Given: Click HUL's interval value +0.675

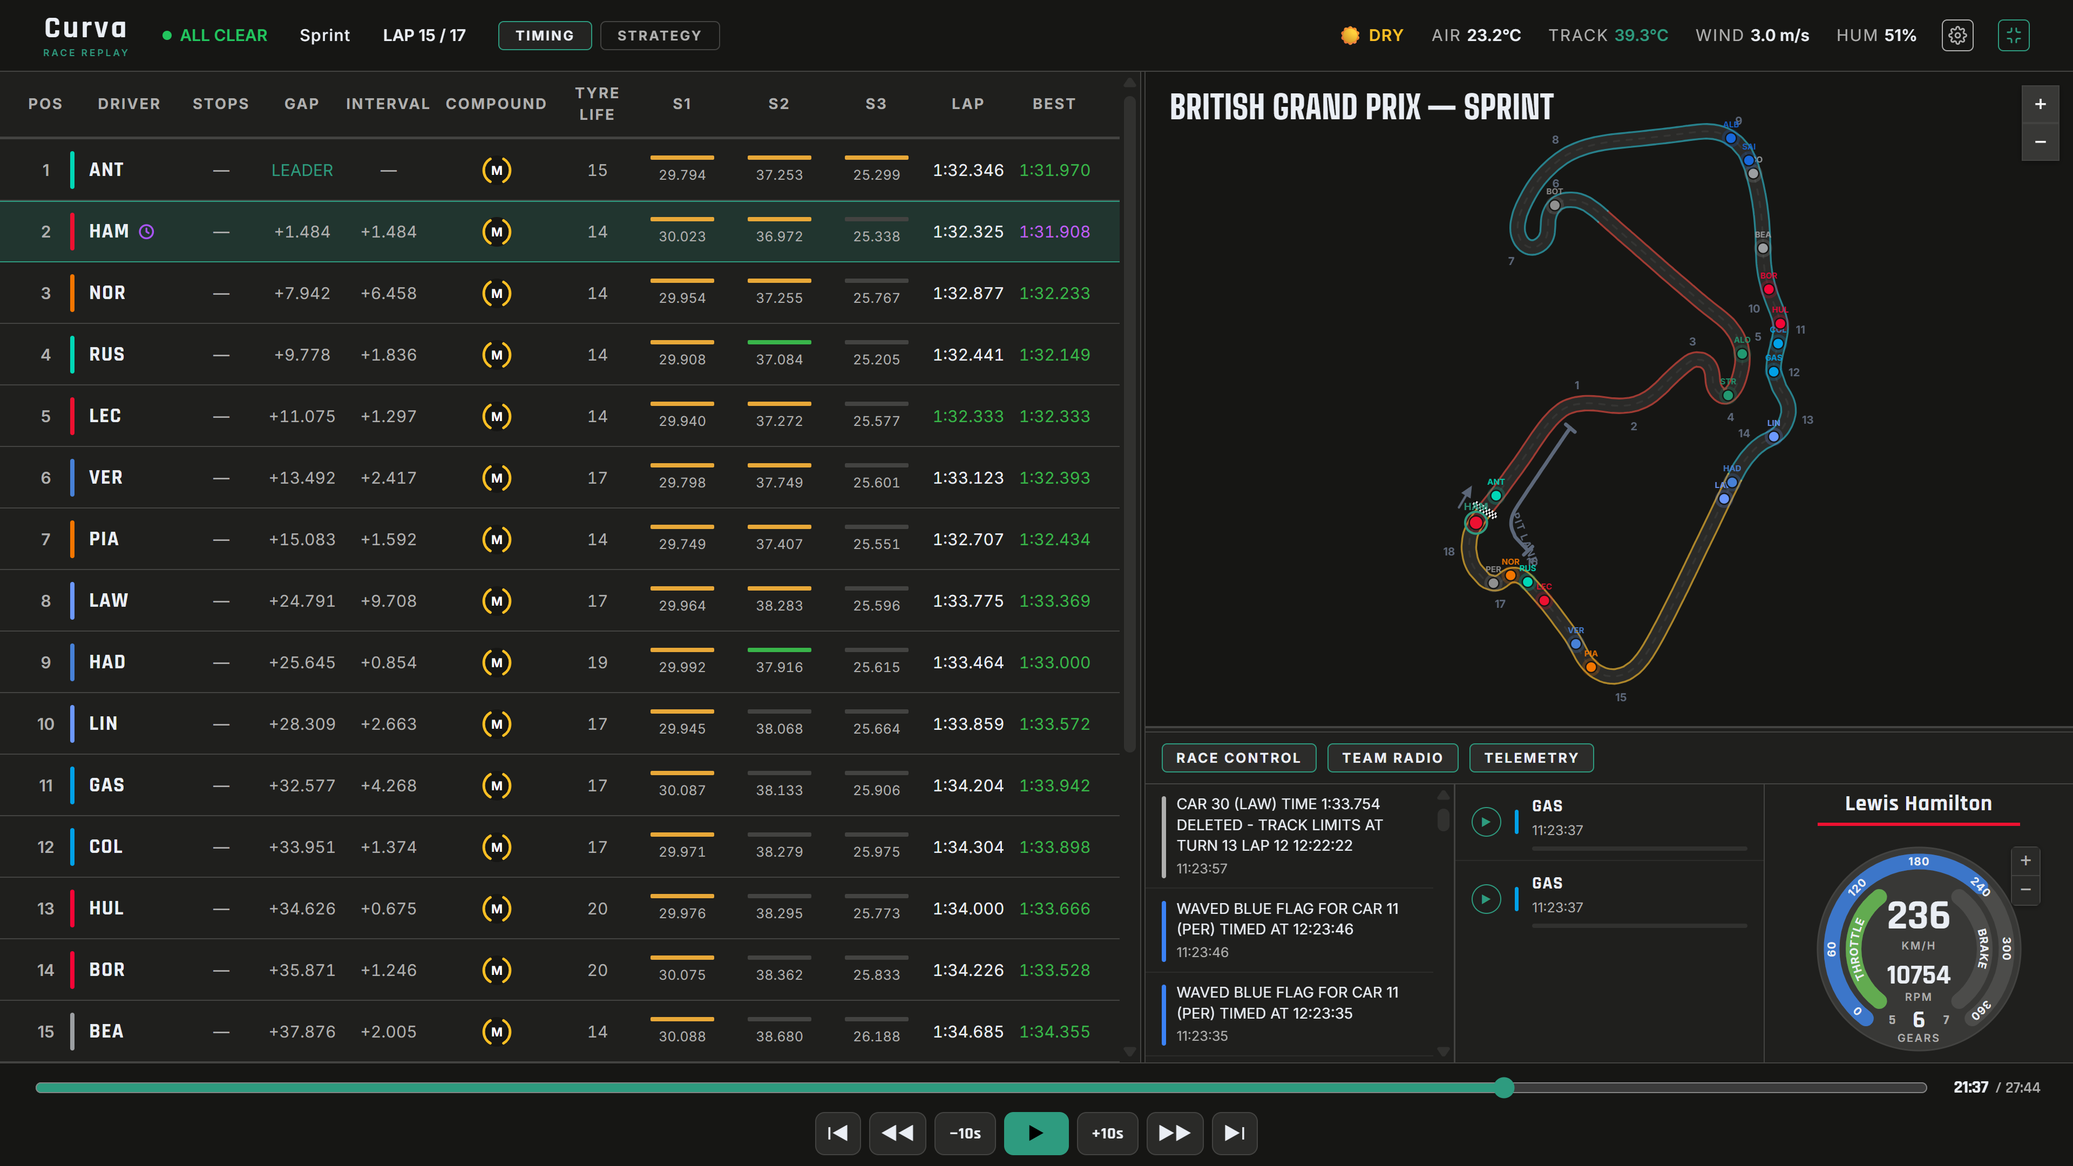Looking at the screenshot, I should pyautogui.click(x=388, y=909).
